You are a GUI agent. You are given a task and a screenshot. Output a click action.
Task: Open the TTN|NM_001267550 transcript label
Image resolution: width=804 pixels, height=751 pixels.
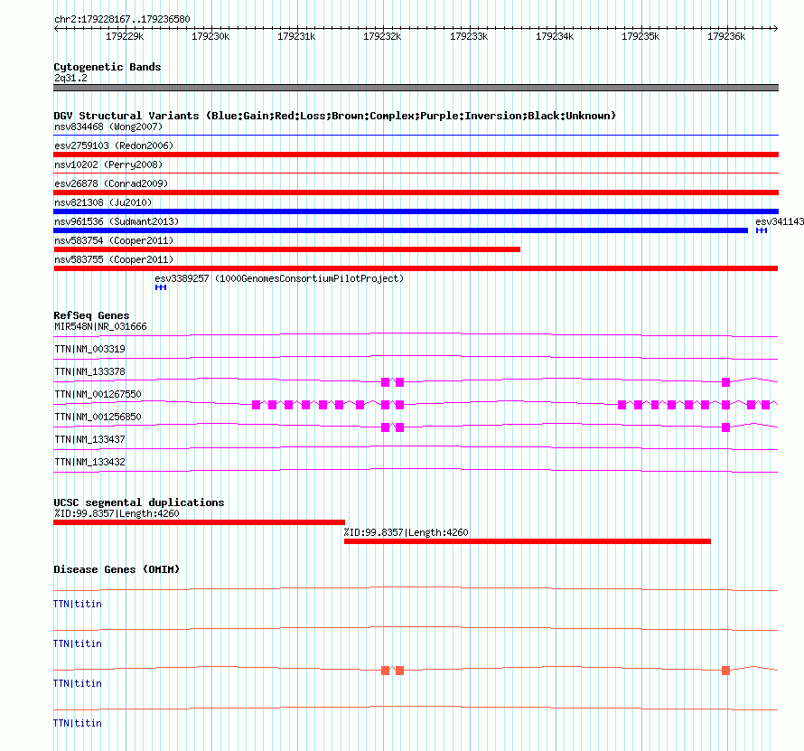click(x=98, y=394)
